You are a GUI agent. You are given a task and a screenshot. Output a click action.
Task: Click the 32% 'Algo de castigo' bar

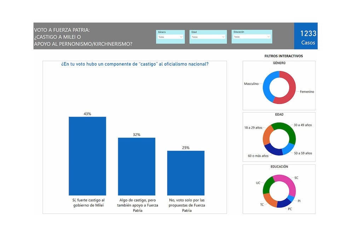click(x=137, y=166)
